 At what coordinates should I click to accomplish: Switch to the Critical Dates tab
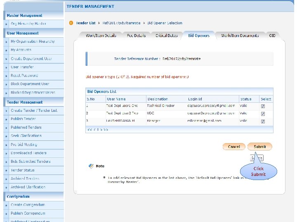point(167,35)
